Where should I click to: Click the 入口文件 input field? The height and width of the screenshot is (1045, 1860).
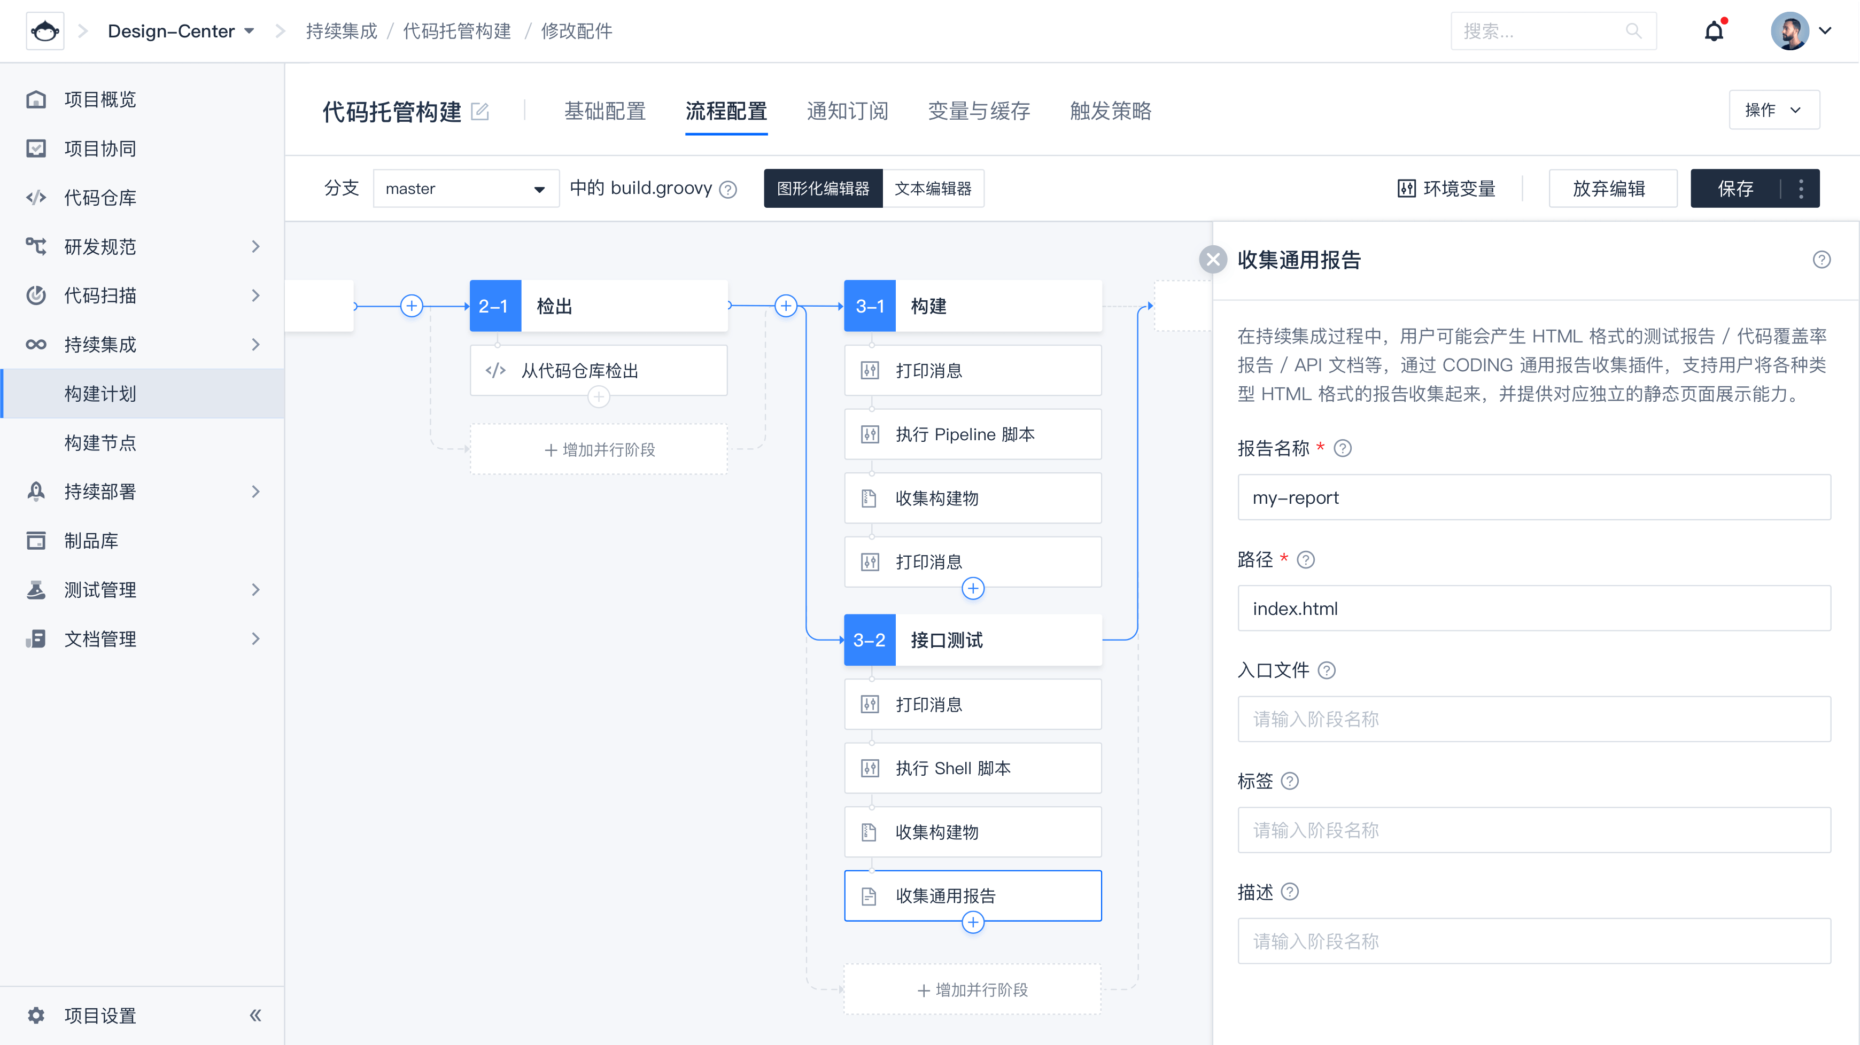point(1533,719)
